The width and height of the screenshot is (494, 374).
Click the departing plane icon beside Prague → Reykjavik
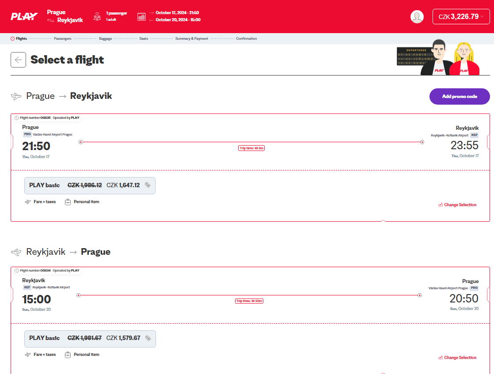coord(16,96)
